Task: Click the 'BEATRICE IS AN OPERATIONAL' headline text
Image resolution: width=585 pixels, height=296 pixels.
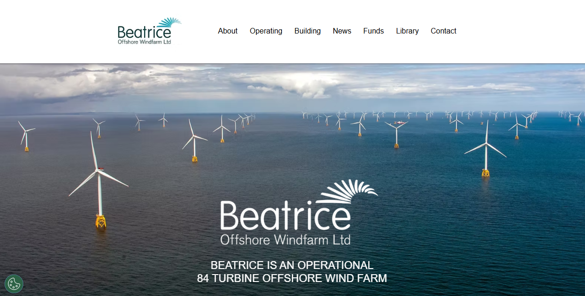Action: point(292,265)
